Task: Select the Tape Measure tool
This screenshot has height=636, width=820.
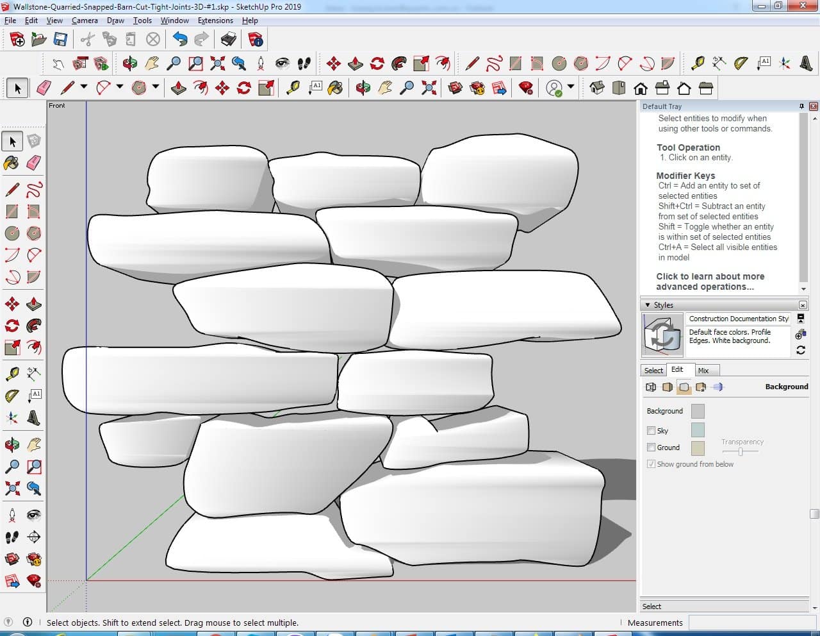Action: click(12, 374)
